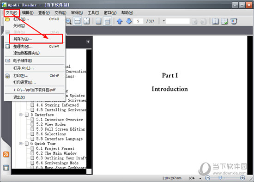Click the open book reading icon
The image size is (254, 182).
click(216, 21)
